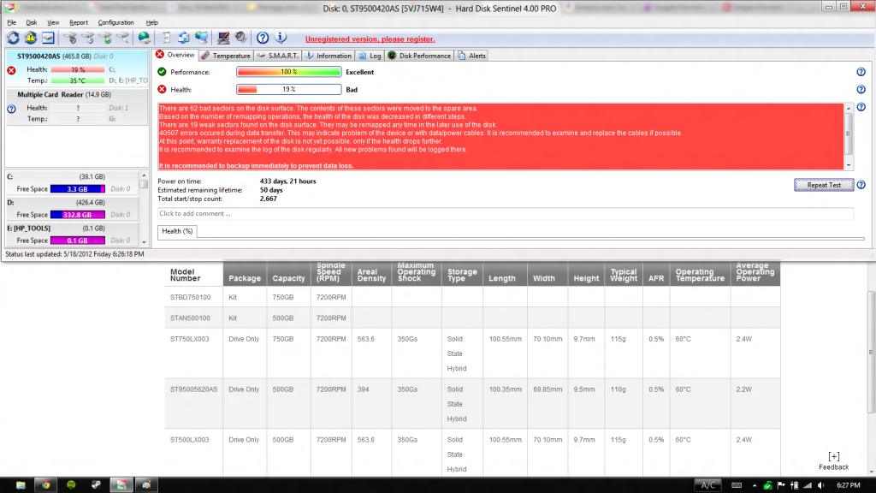This screenshot has height=493, width=876.
Task: Click the A/C power indicator in taskbar
Action: click(x=707, y=485)
